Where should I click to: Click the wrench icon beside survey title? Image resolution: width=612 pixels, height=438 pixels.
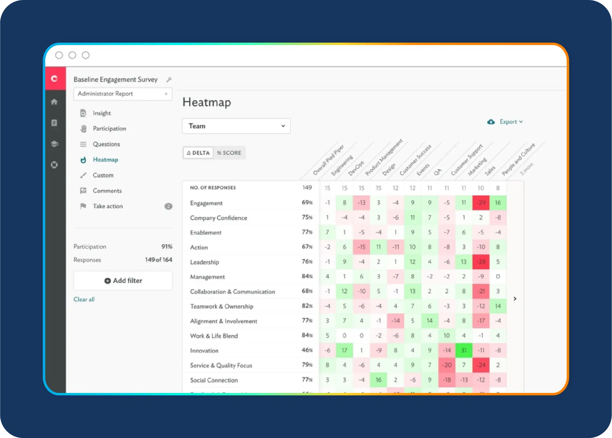pos(169,79)
